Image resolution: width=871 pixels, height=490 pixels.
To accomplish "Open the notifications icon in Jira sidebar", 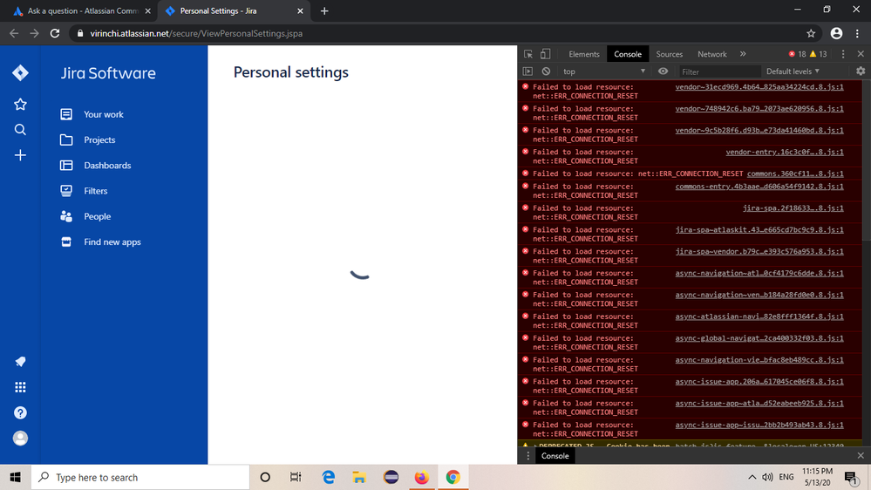I will (20, 362).
